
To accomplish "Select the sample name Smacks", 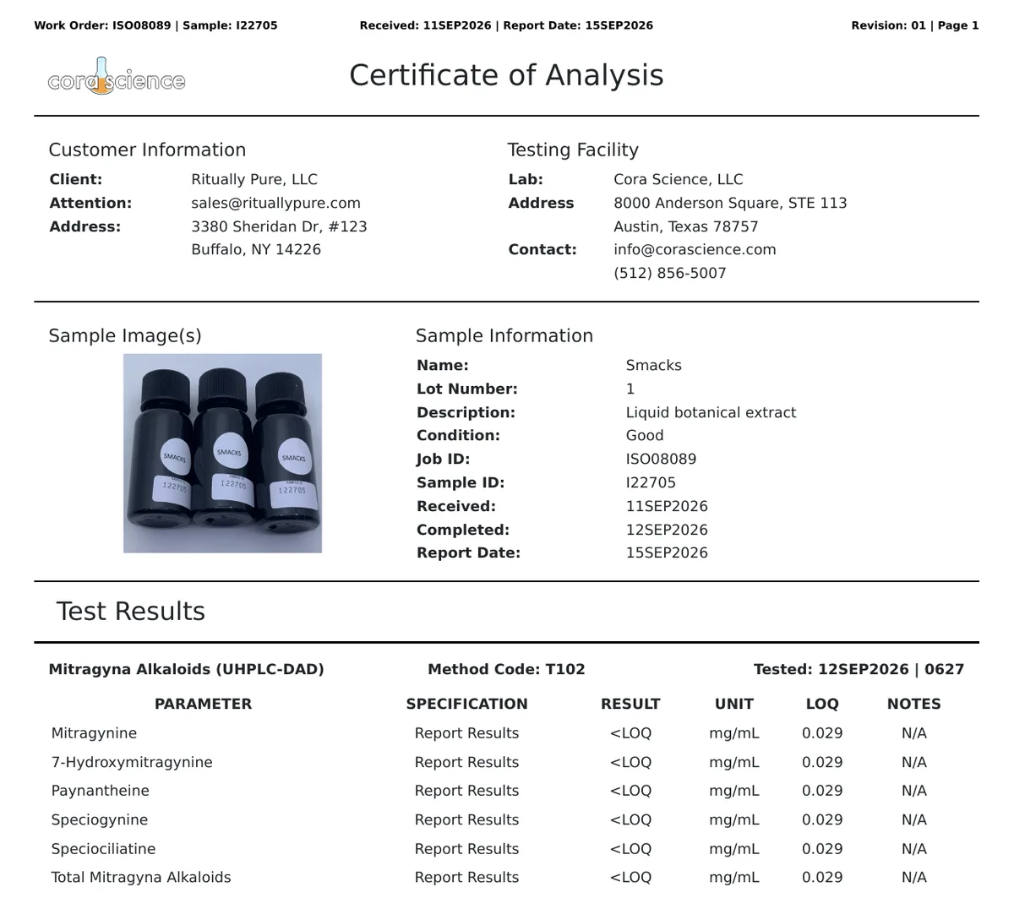I will [x=653, y=365].
